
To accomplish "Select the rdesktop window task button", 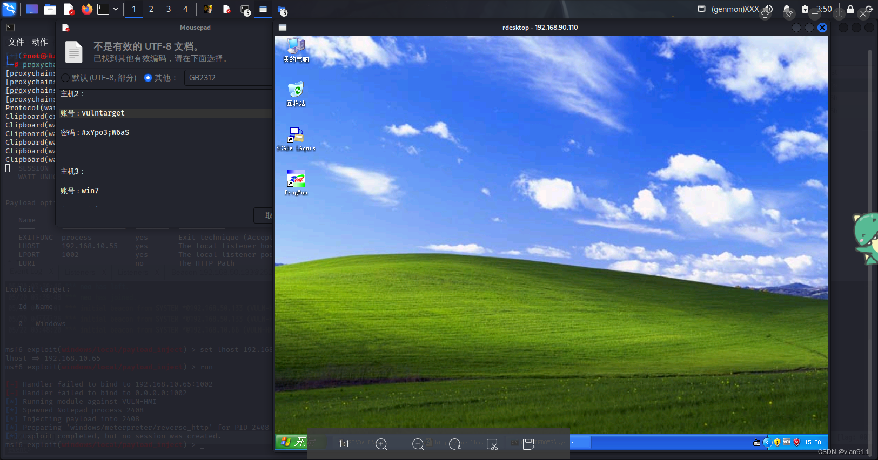I will coord(263,9).
